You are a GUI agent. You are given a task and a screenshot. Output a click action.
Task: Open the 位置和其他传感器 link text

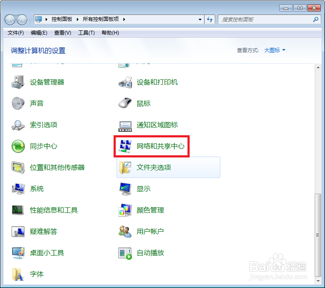point(57,167)
